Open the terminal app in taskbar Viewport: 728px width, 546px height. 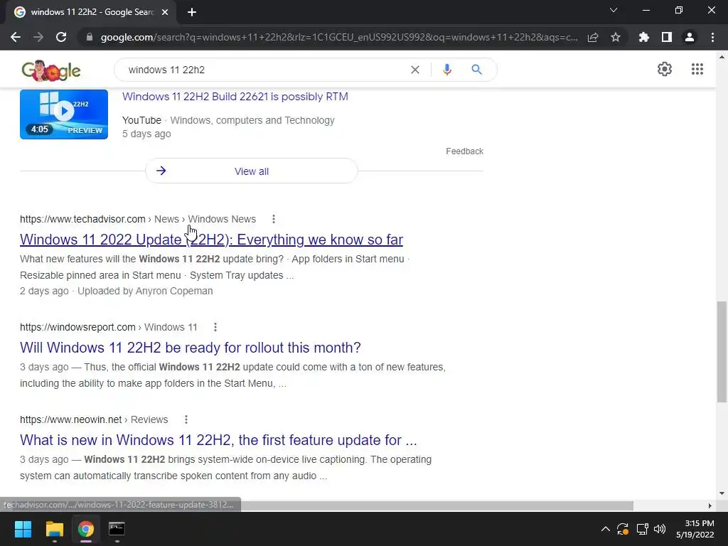[x=117, y=529]
